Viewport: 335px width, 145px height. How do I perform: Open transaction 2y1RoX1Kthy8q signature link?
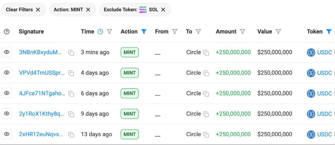pyautogui.click(x=42, y=114)
